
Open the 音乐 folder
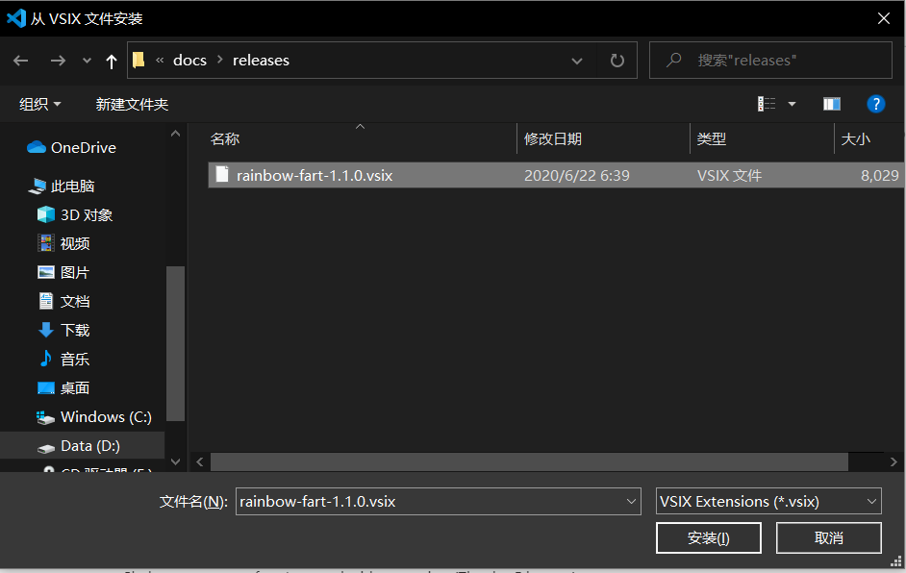[x=63, y=360]
